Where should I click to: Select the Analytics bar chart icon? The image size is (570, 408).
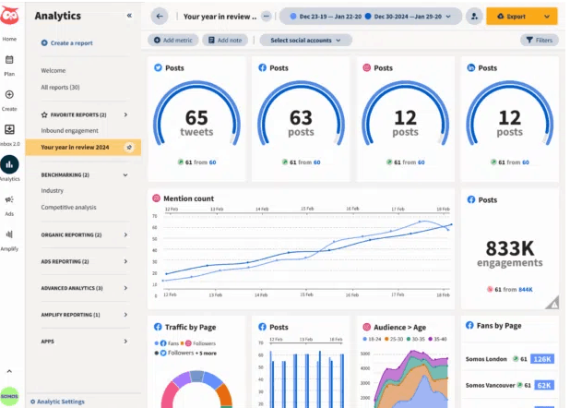pos(9,164)
